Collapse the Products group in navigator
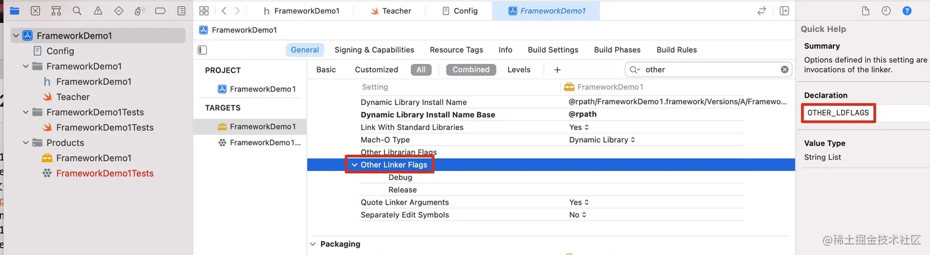 (x=26, y=143)
